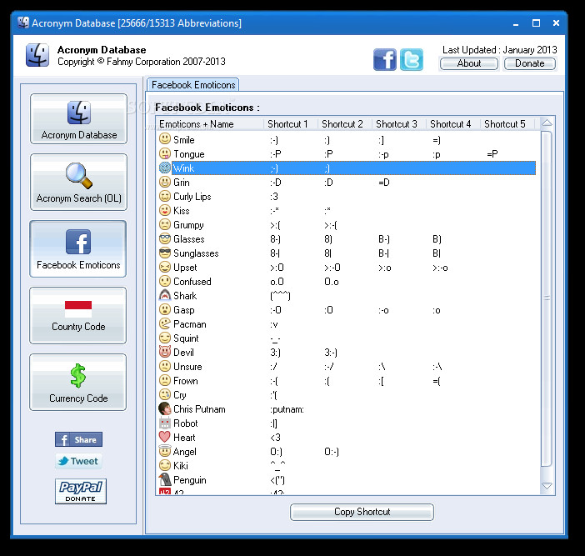
Task: Click the PayPal Donate image
Action: pos(81,492)
